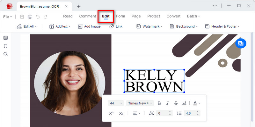Switch to the Protect tab
The width and height of the screenshot is (255, 127).
click(154, 16)
